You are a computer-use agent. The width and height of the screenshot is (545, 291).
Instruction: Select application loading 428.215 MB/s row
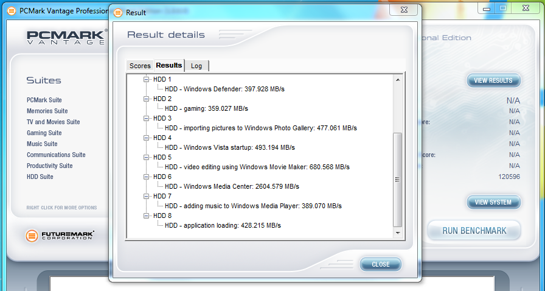(x=223, y=226)
